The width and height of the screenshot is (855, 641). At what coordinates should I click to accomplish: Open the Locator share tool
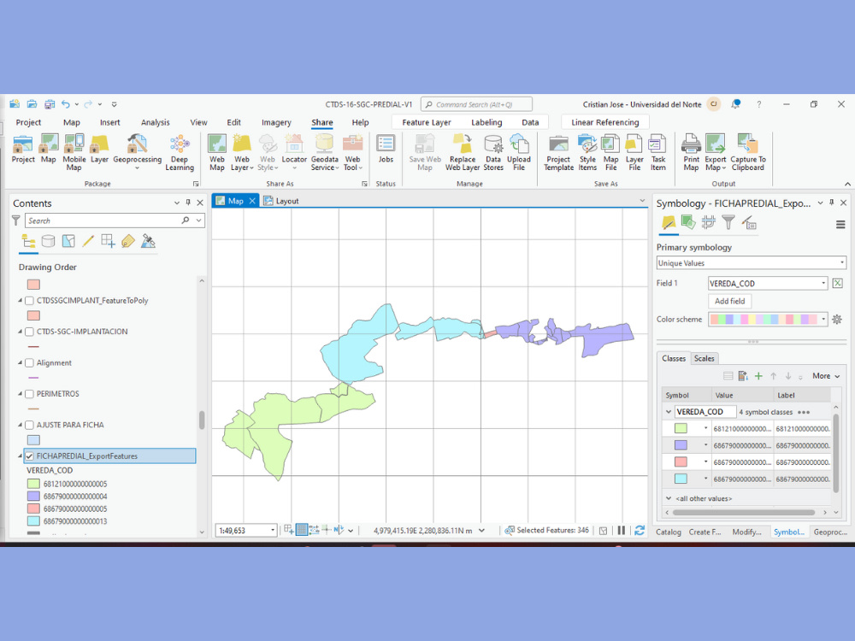coord(294,153)
